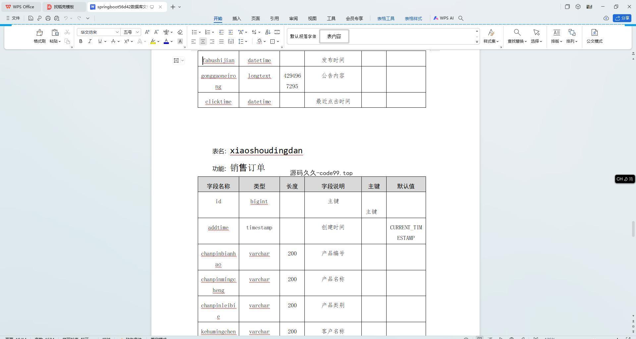Click the paragraph layout handle beside fabushijian row
This screenshot has height=339, width=636.
click(179, 60)
